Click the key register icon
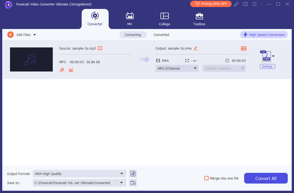This screenshot has height=193, width=294. (236, 4)
